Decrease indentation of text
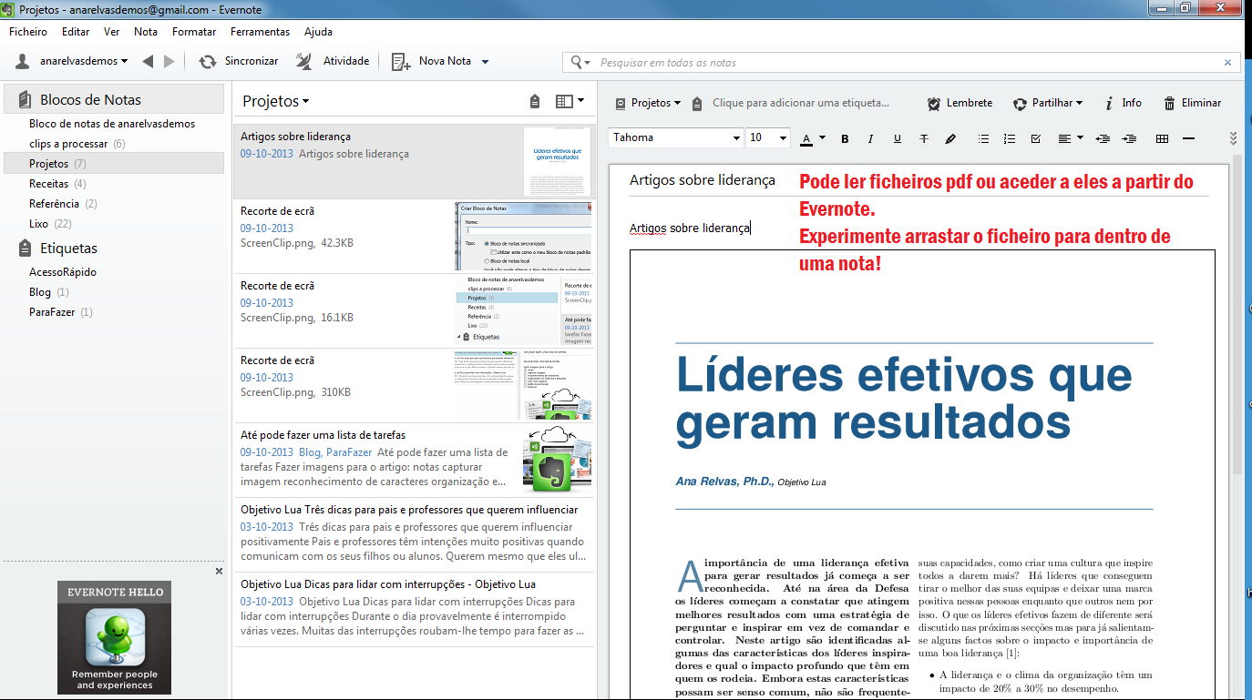The image size is (1252, 700). [x=1103, y=138]
